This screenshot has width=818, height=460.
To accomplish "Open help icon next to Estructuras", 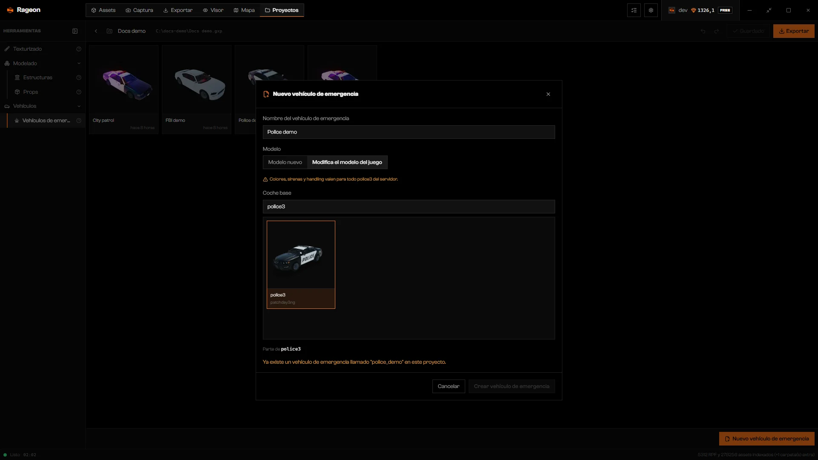I will point(79,78).
